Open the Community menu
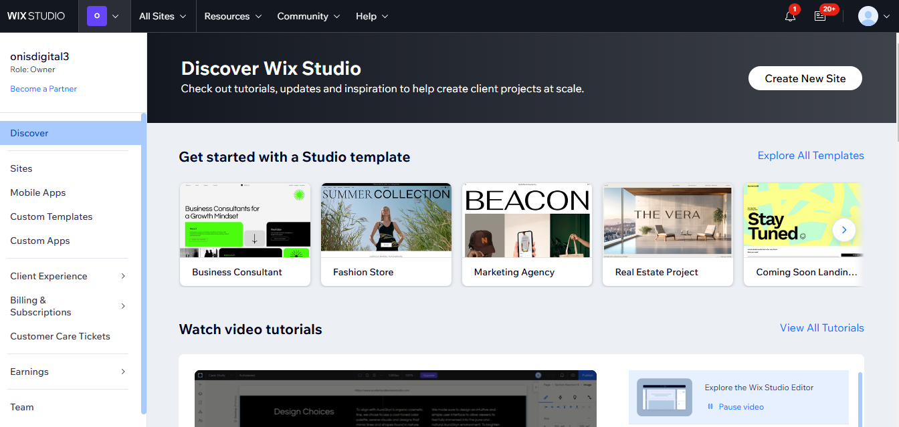This screenshot has height=427, width=899. point(308,16)
